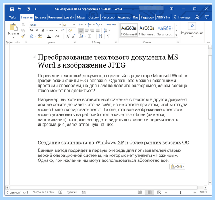Sort text with the A-Z icon
The height and width of the screenshot is (200, 215).
100,36
